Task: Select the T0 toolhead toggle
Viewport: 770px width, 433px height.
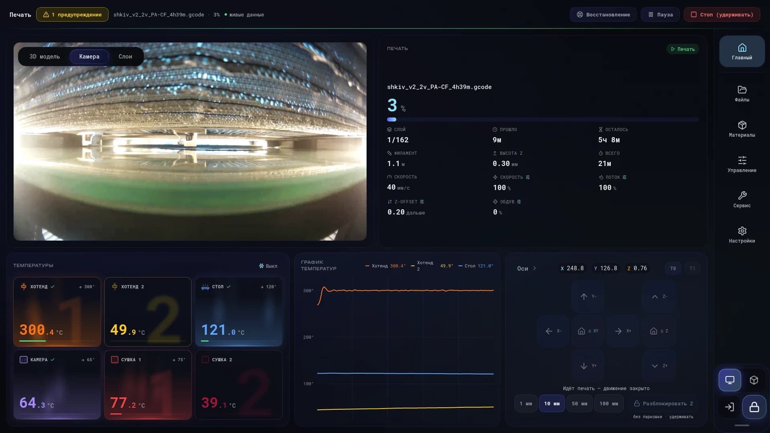Action: [673, 268]
